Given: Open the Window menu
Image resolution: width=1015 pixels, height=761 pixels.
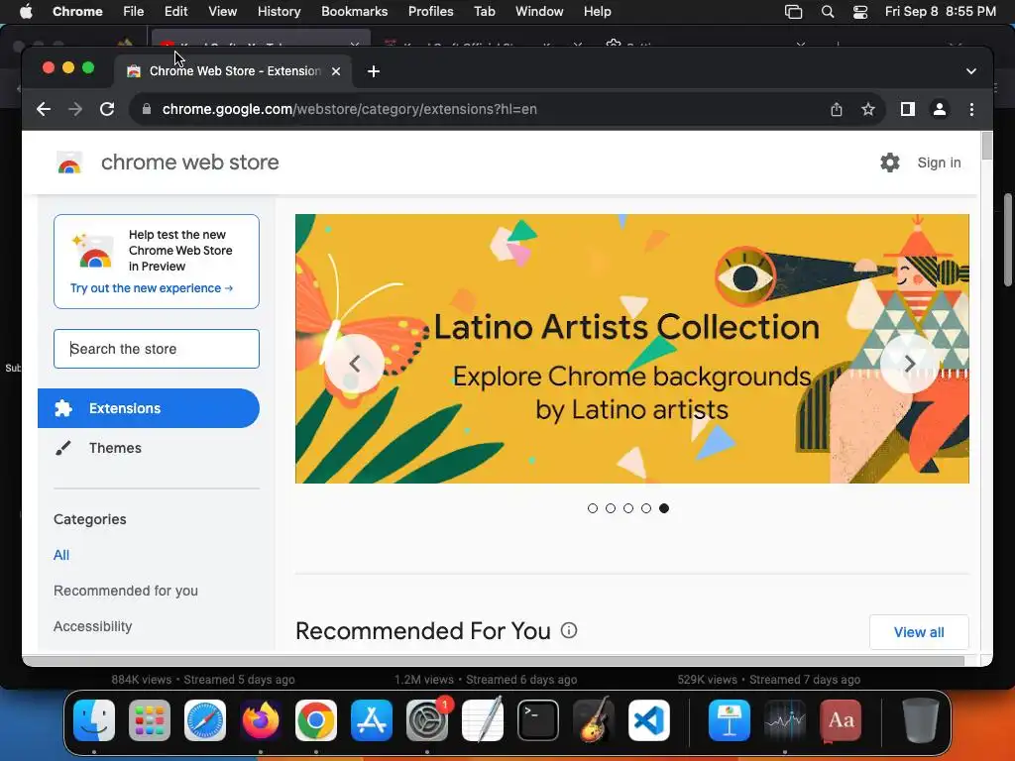Looking at the screenshot, I should (539, 11).
